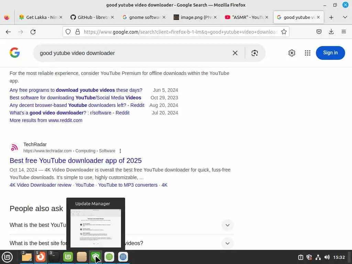Image resolution: width=352 pixels, height=264 pixels.
Task: Open the Google apps grid
Action: pos(308,53)
